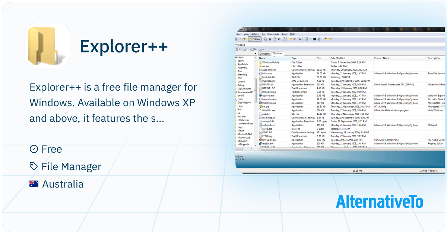Click the tree pane scroll-up arrow

pos(256,58)
